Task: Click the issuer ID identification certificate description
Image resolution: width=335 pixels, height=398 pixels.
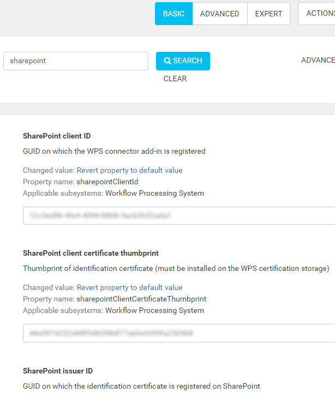Action: point(141,387)
